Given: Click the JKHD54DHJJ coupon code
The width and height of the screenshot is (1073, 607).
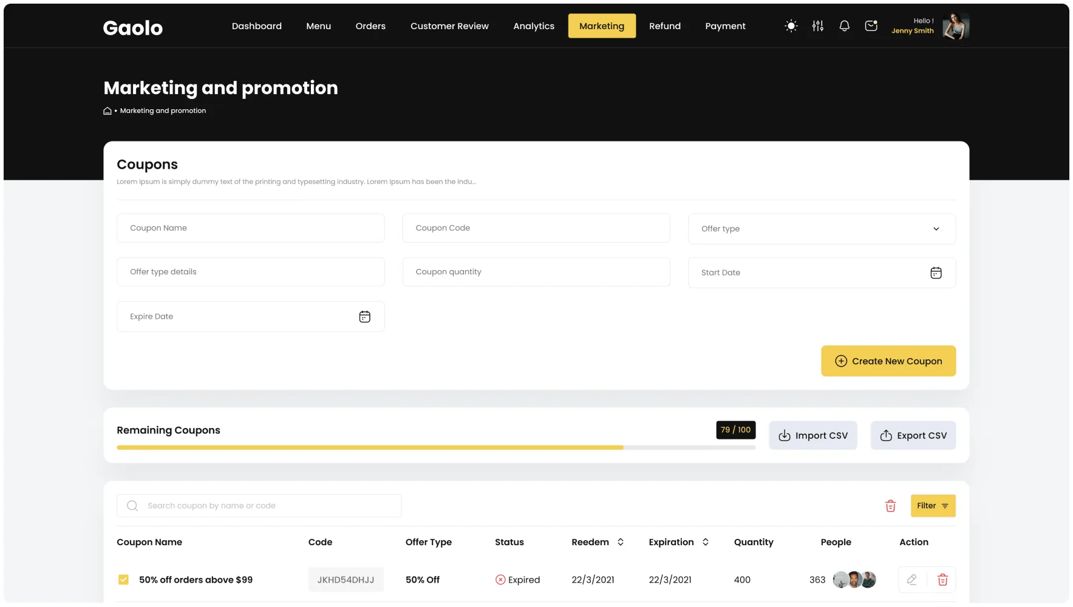Looking at the screenshot, I should tap(346, 580).
